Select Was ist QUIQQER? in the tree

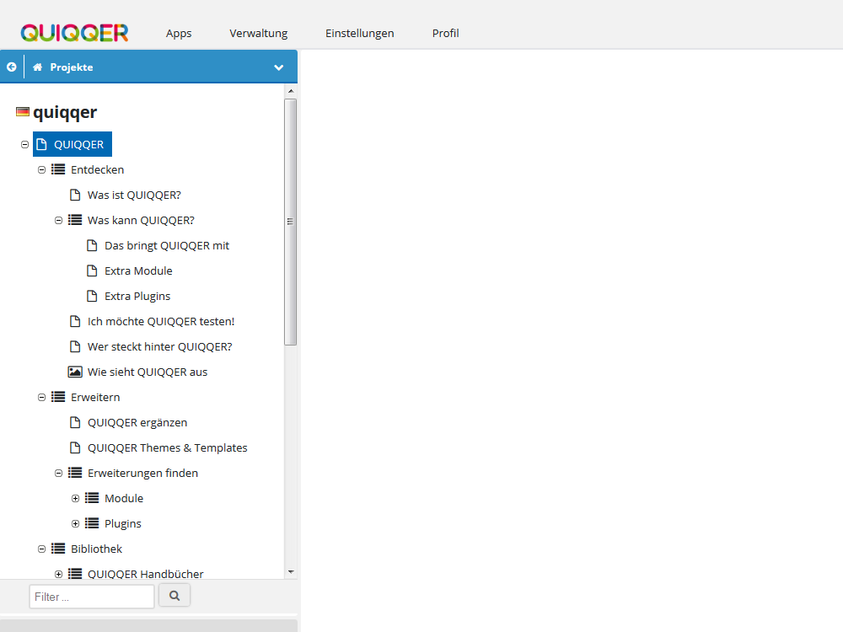tap(134, 195)
